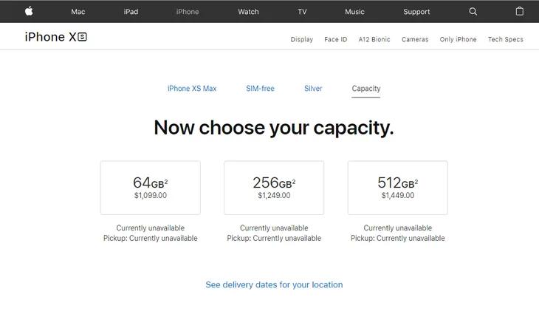Go back to the iPhone XS Max step
The image size is (539, 314).
(x=192, y=89)
